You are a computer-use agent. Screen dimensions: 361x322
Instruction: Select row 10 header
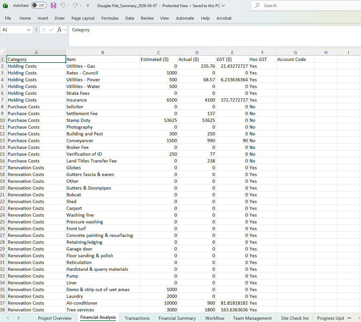pos(3,120)
